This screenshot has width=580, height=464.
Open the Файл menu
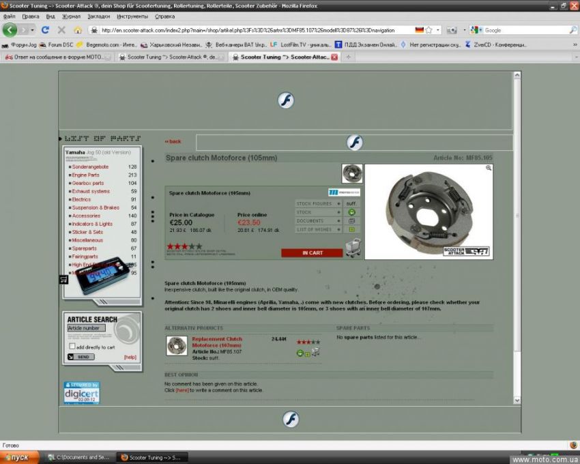pos(10,16)
